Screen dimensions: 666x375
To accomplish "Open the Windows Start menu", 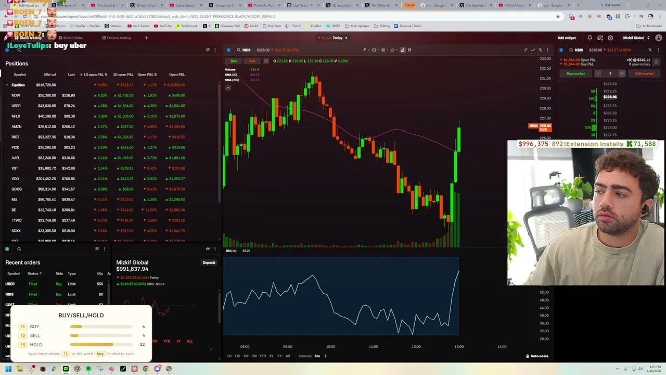I will pos(8,369).
